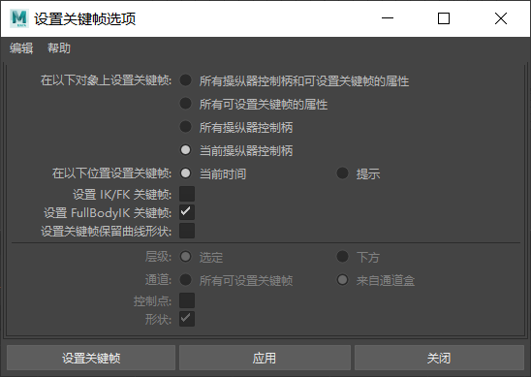Select 所有操纵器控制柄和可设置关键帧的属性 radio option

(186, 80)
